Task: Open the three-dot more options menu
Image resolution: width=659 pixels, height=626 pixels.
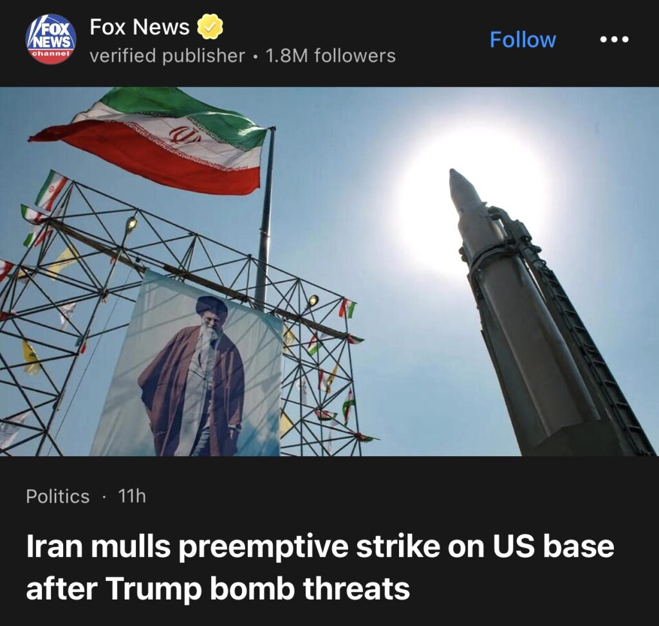Action: pos(614,39)
